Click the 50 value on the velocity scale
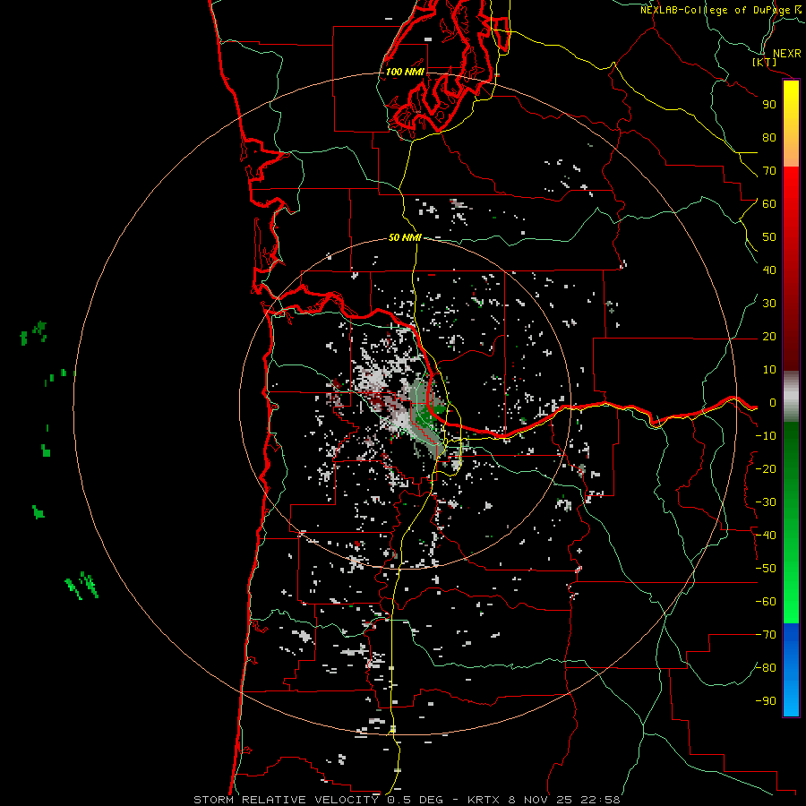 tap(769, 237)
